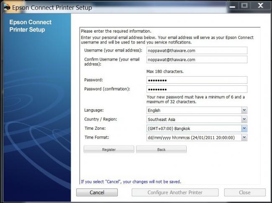The height and width of the screenshot is (203, 272).
Task: Minimize the Epson Connect Printer Setup window
Action: 232,6
